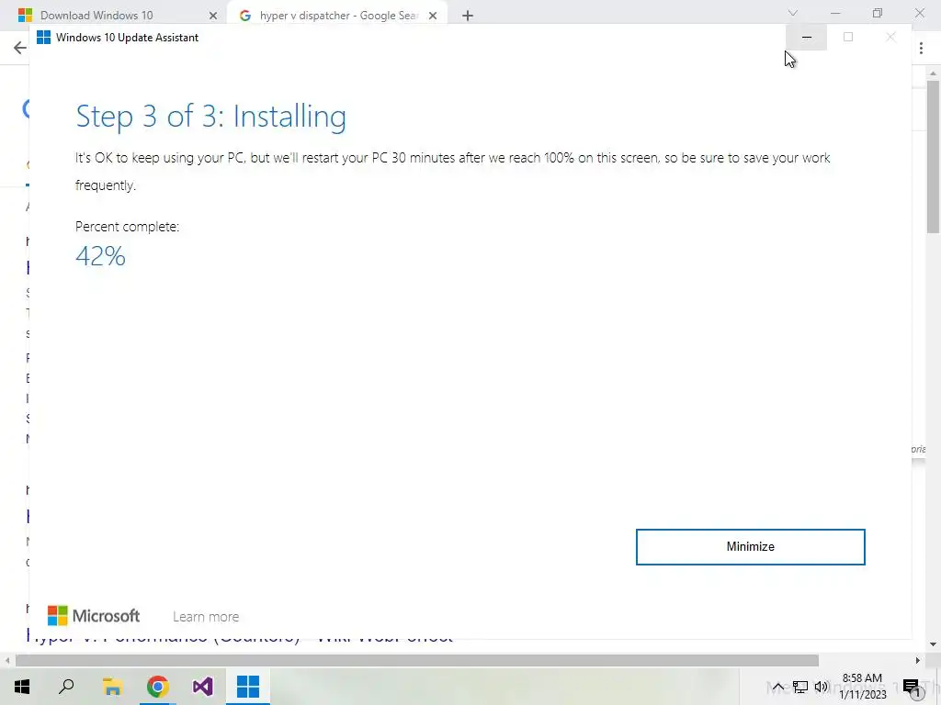Open the Action Center notifications icon
Image resolution: width=941 pixels, height=705 pixels.
[911, 687]
